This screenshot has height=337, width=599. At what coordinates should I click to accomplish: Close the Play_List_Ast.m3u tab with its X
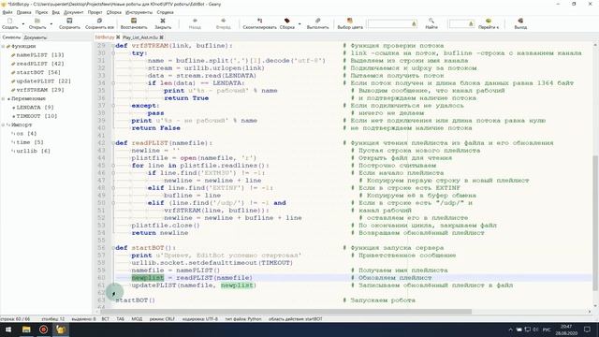pyautogui.click(x=162, y=37)
